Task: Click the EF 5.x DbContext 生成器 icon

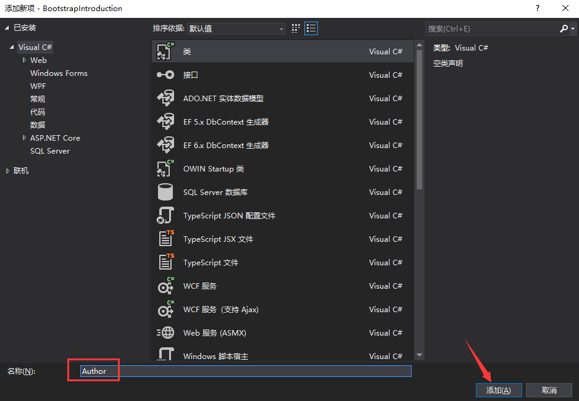Action: (x=165, y=122)
